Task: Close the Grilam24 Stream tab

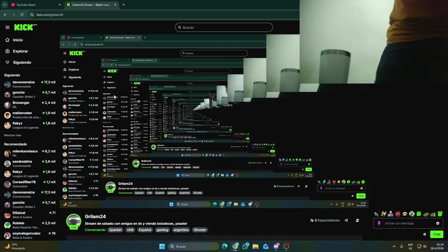Action: pos(115,5)
